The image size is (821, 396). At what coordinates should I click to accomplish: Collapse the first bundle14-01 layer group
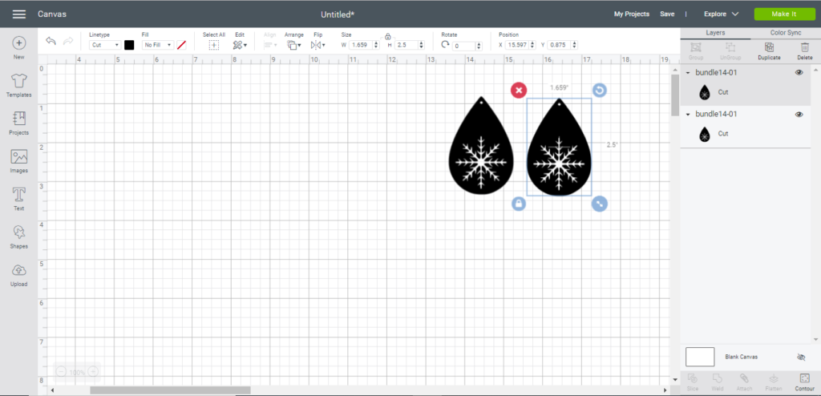[688, 73]
